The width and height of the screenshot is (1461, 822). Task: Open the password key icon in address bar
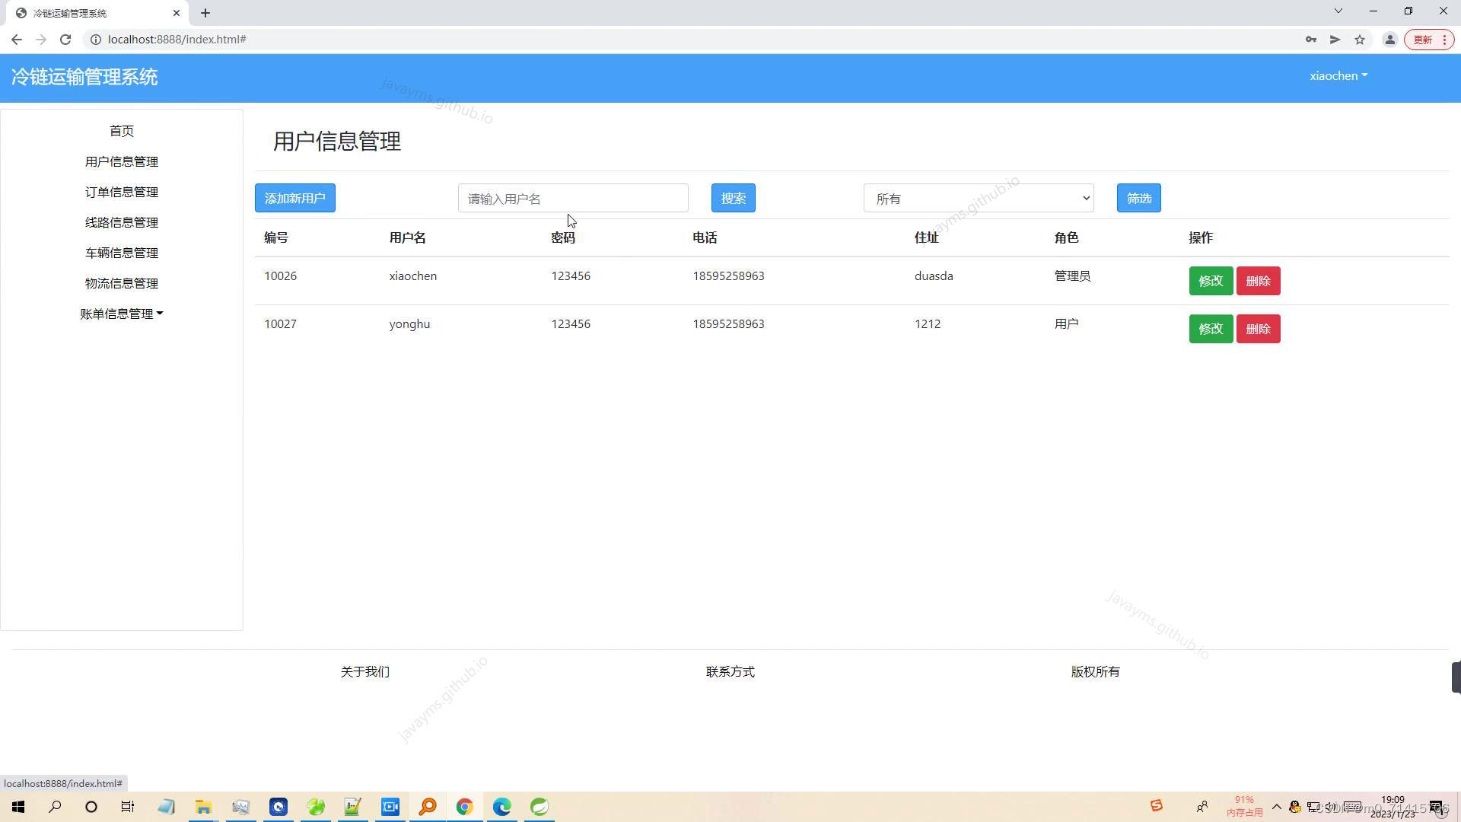[x=1310, y=40]
